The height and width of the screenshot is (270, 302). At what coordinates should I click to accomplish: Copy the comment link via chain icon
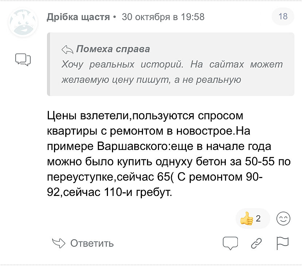coord(257,243)
